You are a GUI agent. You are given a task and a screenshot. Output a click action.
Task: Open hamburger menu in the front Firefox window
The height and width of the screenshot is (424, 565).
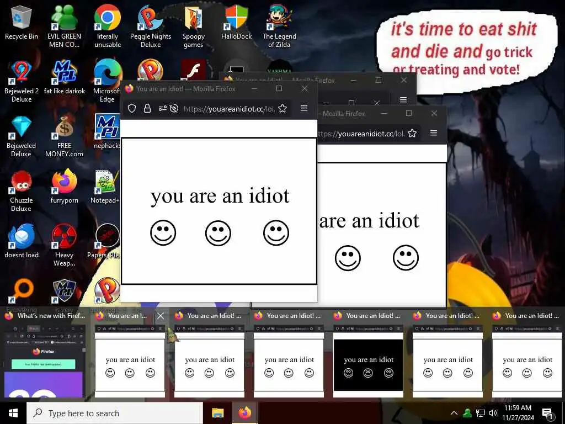[x=304, y=108]
